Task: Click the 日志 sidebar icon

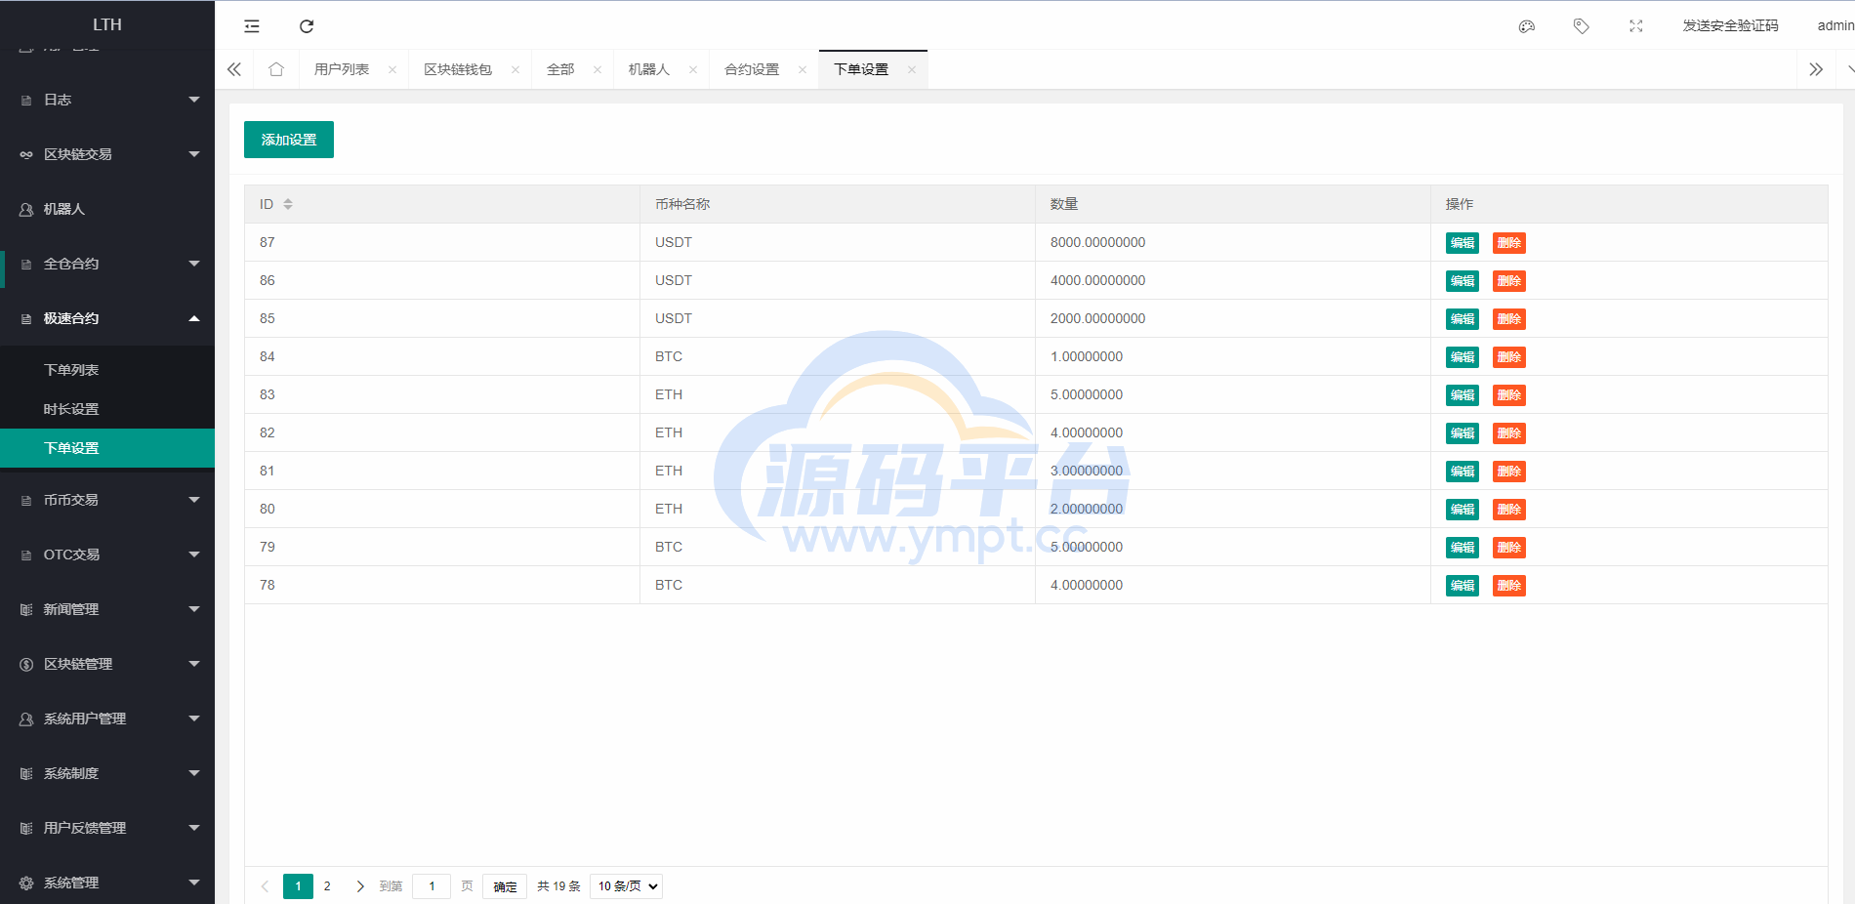Action: [26, 101]
